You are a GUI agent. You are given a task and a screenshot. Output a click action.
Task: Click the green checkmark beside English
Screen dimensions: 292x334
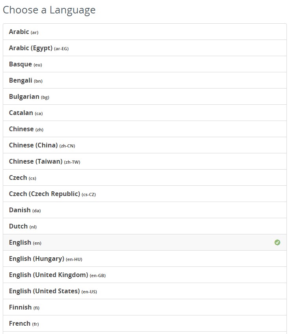(x=277, y=242)
